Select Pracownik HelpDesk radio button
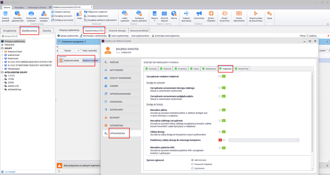The width and height of the screenshot is (330, 175). pos(192,164)
